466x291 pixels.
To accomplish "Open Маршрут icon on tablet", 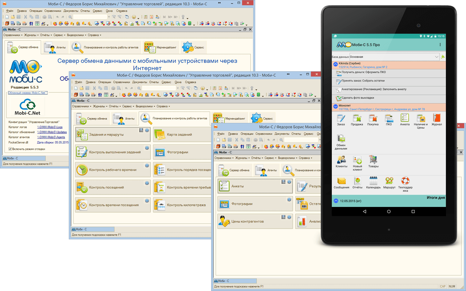I will pos(389,183).
